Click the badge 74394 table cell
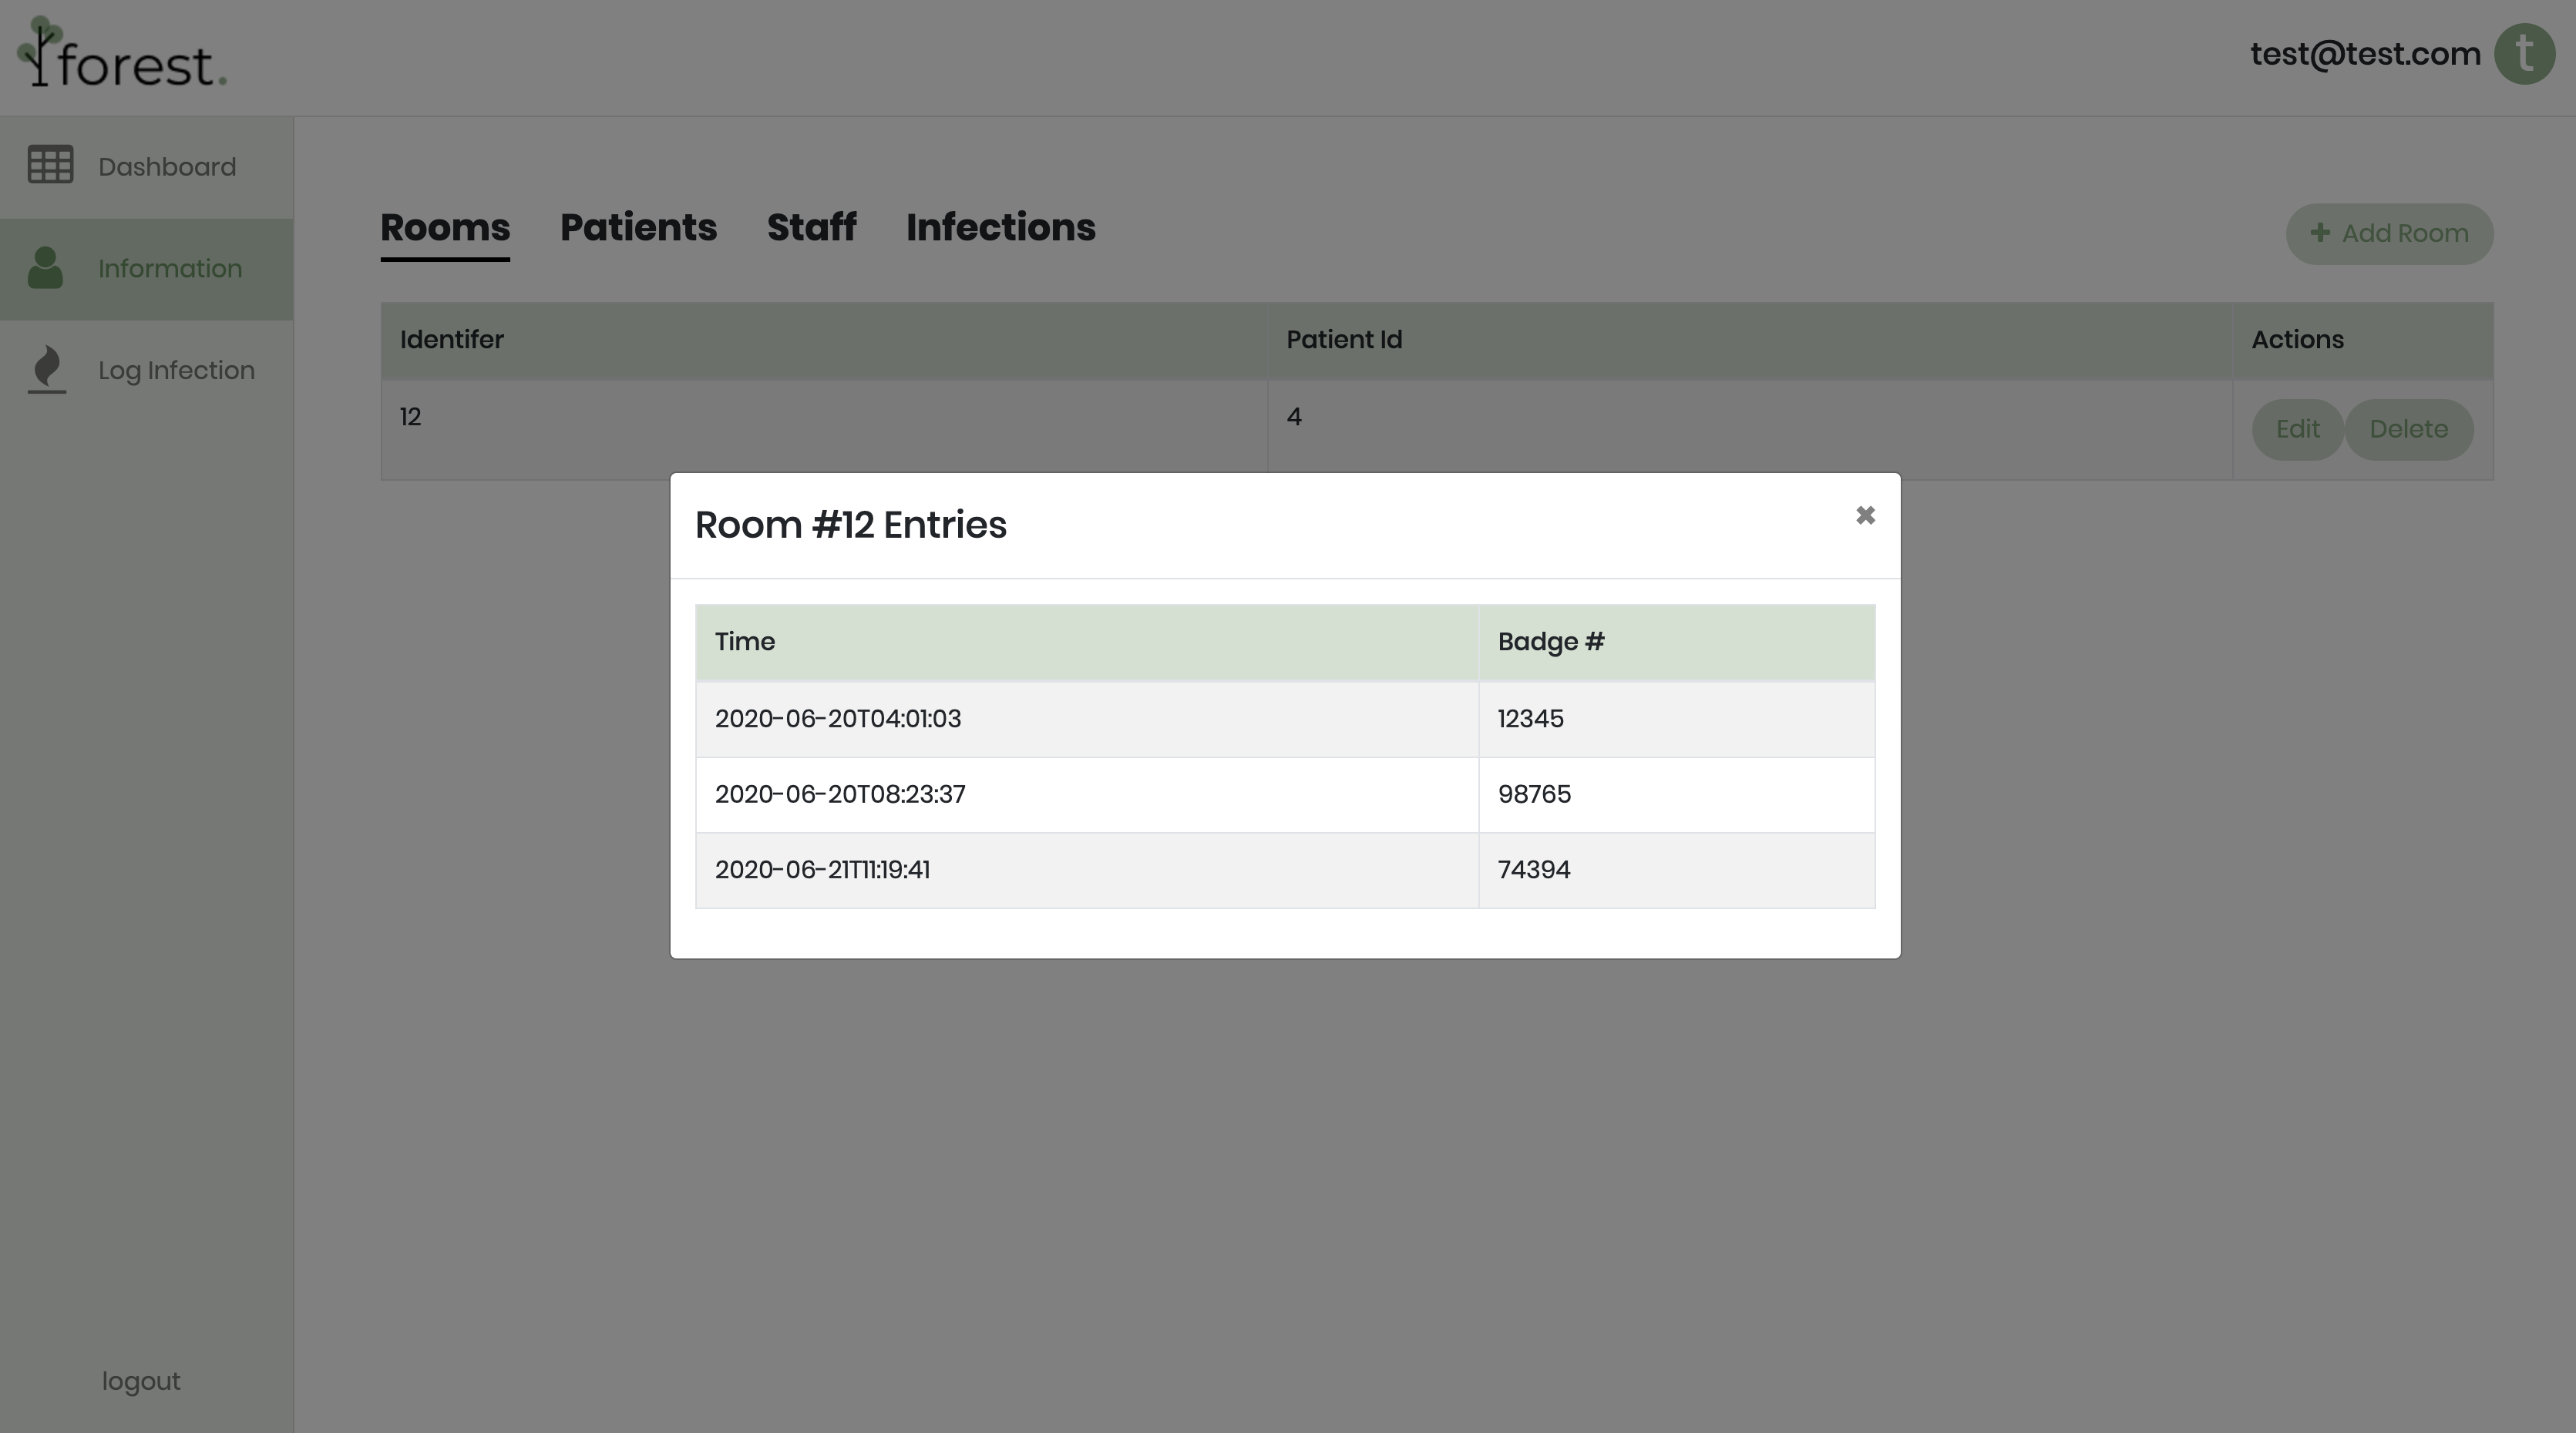This screenshot has width=2576, height=1433. click(1534, 871)
